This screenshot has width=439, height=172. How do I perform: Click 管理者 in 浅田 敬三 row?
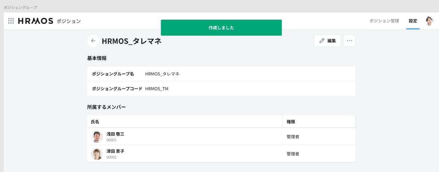tap(293, 137)
